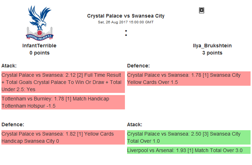The image size is (252, 165).
Task: Click the left Atack heading
Action: (9, 66)
